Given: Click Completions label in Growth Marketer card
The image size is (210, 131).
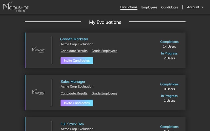Looking at the screenshot, I should 169,42.
